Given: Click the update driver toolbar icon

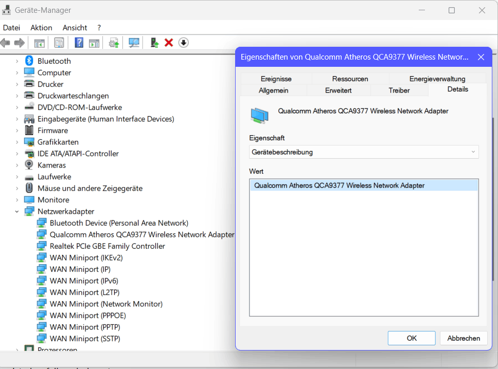Looking at the screenshot, I should point(114,43).
